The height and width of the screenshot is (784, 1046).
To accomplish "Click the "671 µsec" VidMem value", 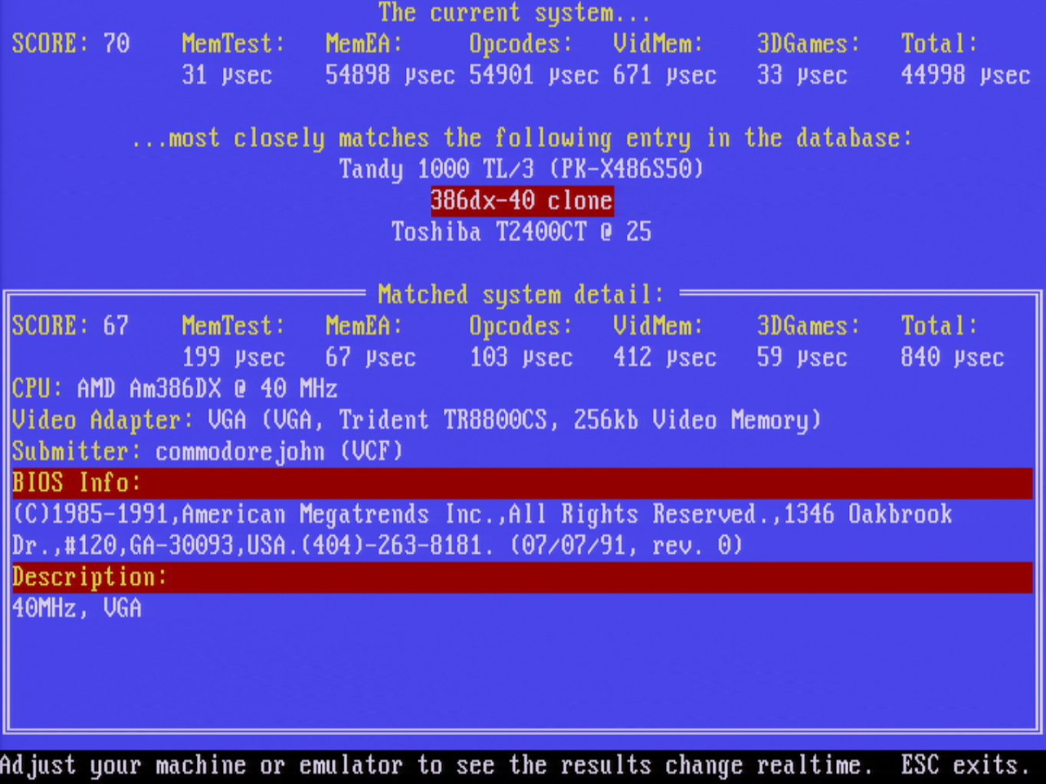I will (x=664, y=75).
